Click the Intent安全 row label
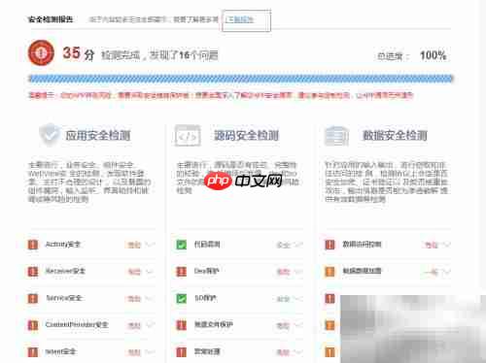486x363 pixels. click(x=60, y=351)
